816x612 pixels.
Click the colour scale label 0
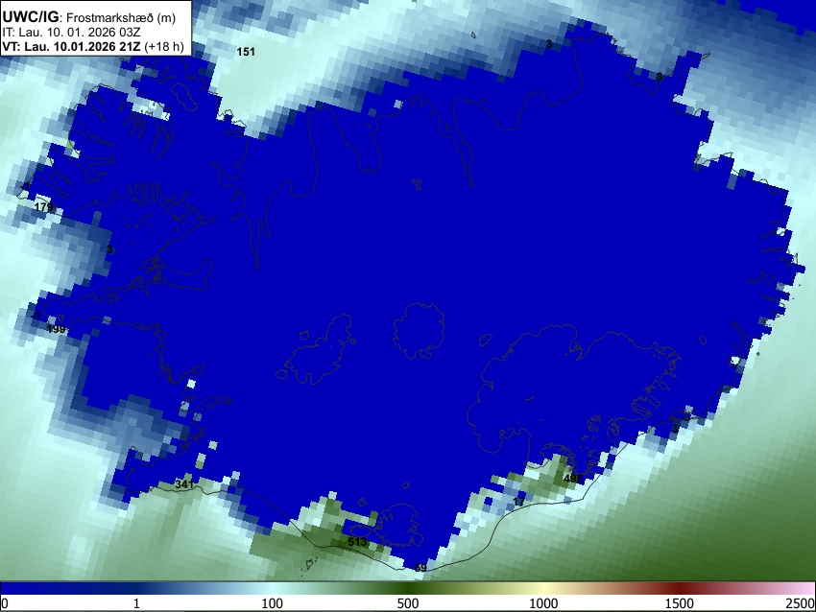5,603
